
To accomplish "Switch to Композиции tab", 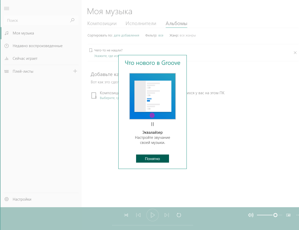I will click(x=102, y=24).
